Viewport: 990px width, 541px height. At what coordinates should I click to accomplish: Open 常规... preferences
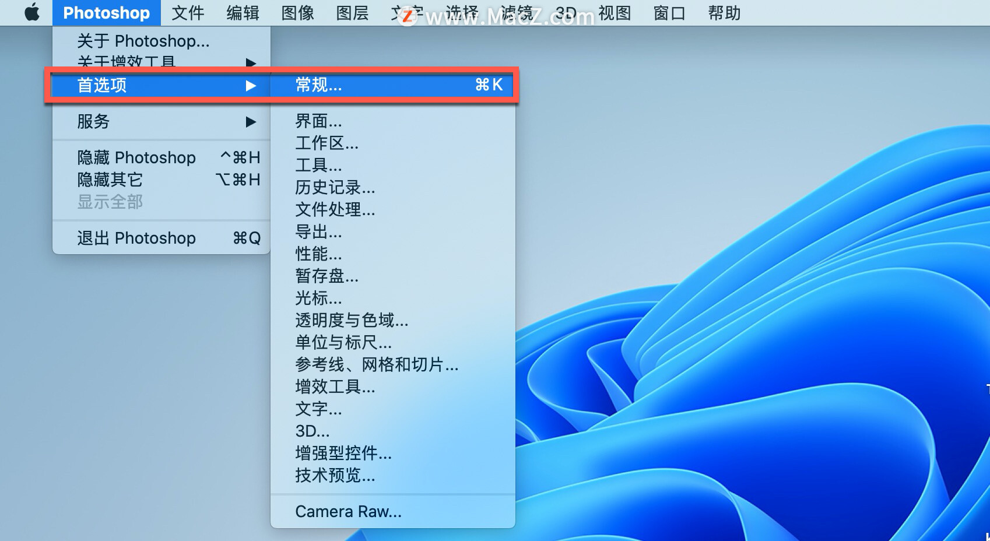coord(393,85)
